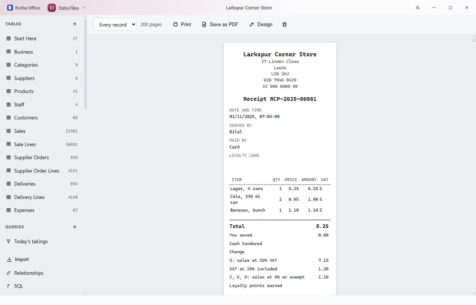Add a new table with the plus icon

coord(75,24)
